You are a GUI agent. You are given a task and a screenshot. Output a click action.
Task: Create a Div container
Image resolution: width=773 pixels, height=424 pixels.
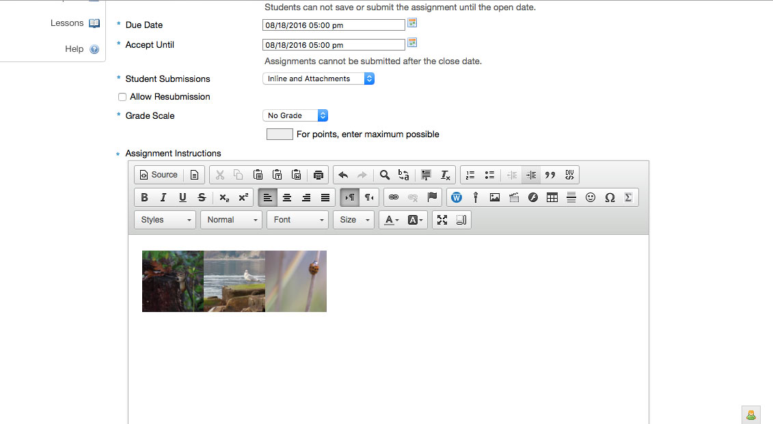click(569, 175)
